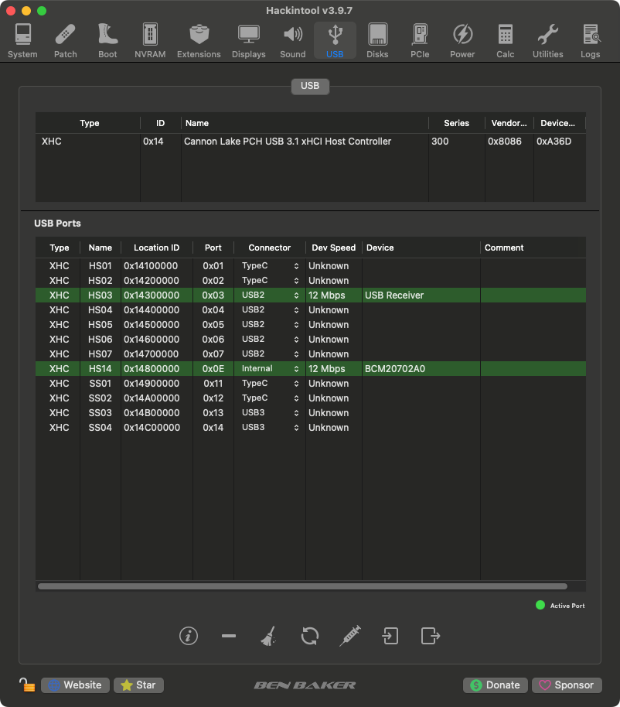Click the orange unlocked padlock icon

point(27,685)
